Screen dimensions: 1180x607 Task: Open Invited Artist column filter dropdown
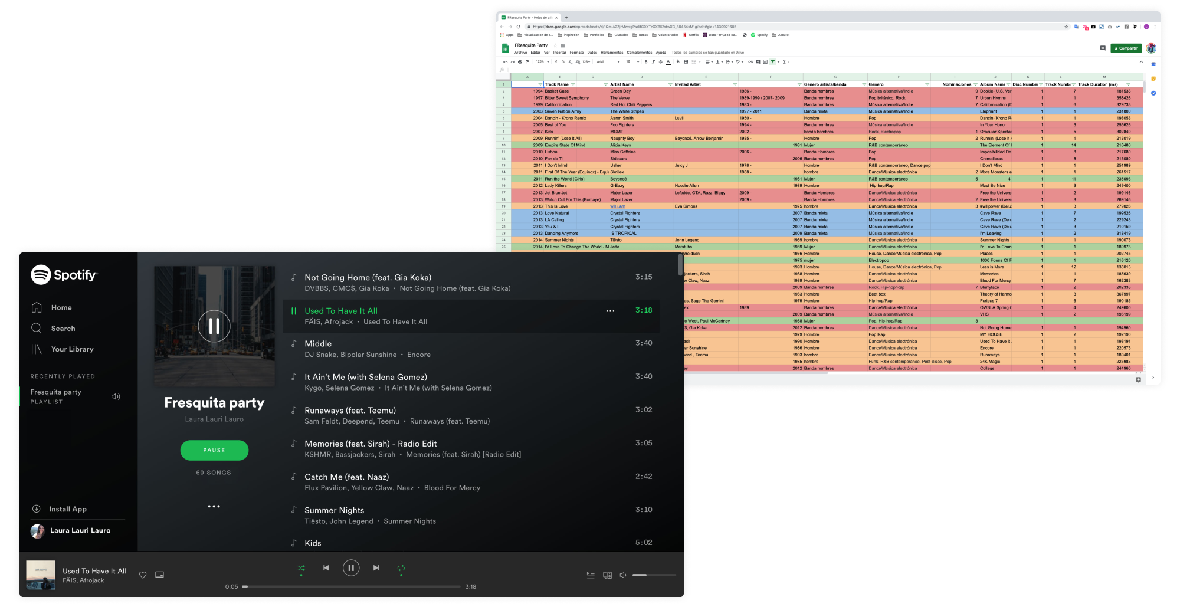point(735,84)
